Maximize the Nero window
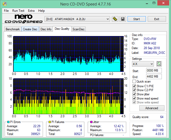The width and height of the screenshot is (171, 140). [154, 3]
